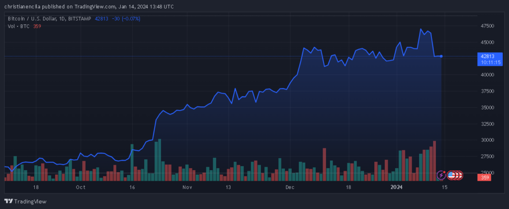Screen dimensions: 509x209
Task: Click the TradingView logo at bottom left
Action: tap(25, 202)
